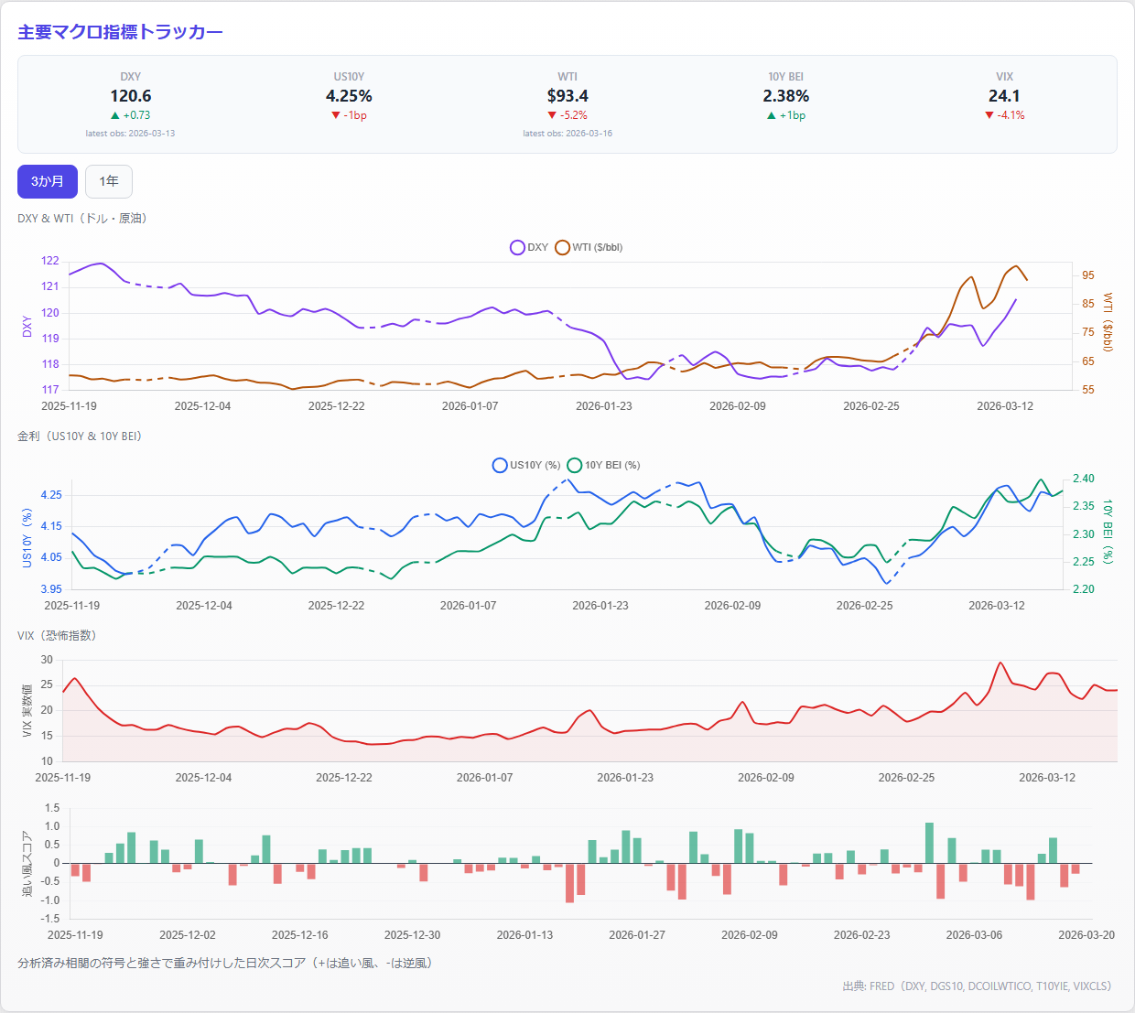Click the VIX card label

click(1004, 77)
